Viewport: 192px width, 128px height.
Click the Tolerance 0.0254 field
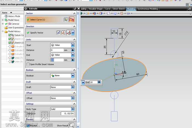(x=67, y=113)
